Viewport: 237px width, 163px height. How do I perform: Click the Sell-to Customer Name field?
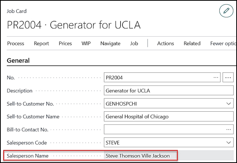(169, 117)
